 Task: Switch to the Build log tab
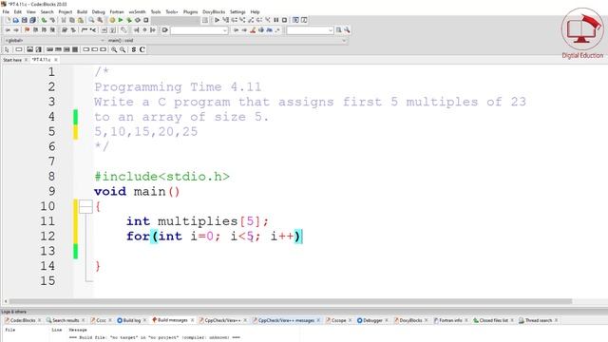pyautogui.click(x=131, y=320)
